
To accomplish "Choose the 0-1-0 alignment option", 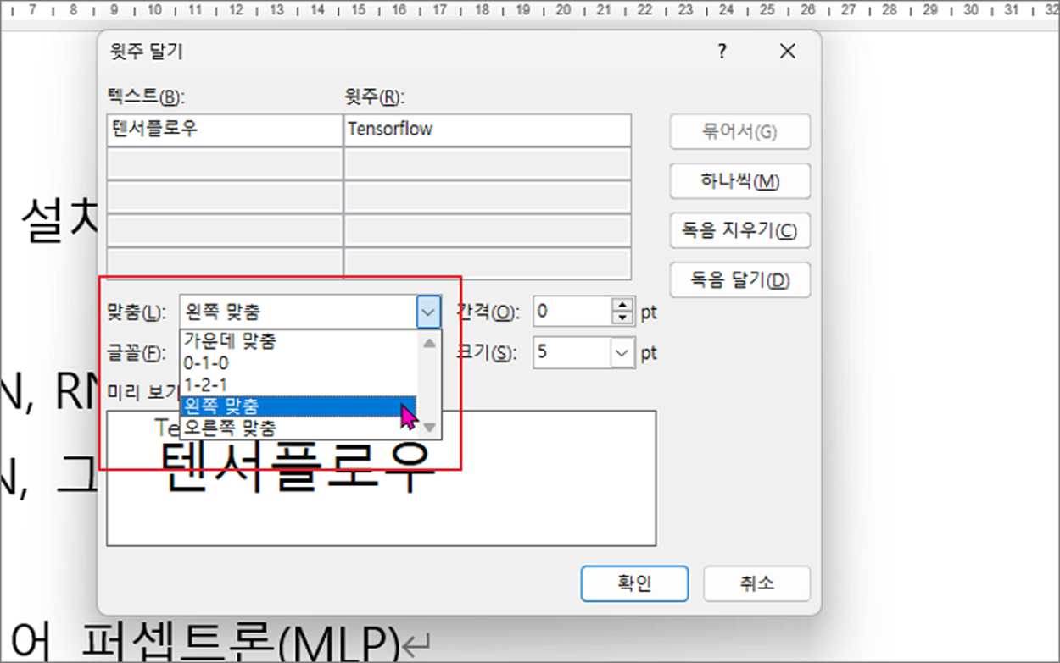I will coord(298,363).
